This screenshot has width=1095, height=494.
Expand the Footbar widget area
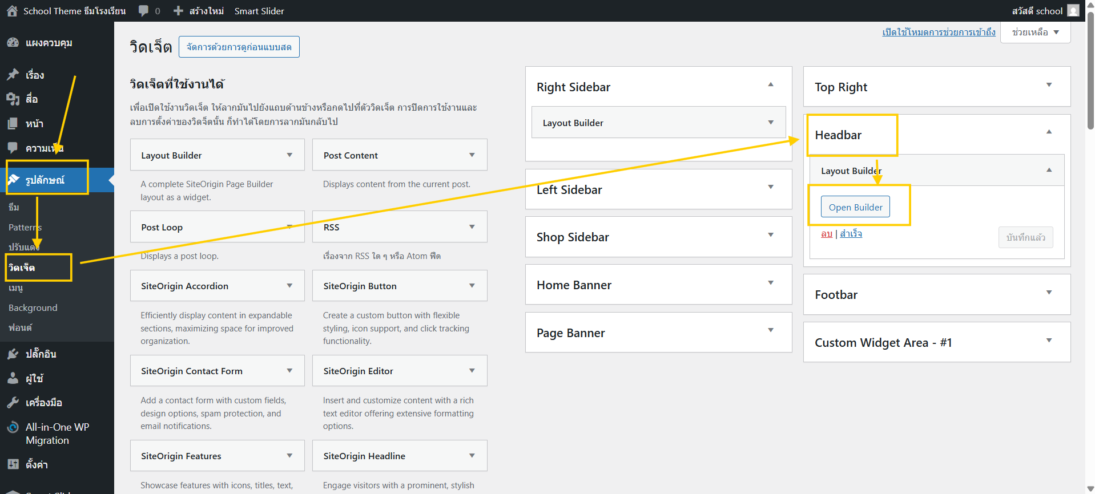click(x=1048, y=293)
